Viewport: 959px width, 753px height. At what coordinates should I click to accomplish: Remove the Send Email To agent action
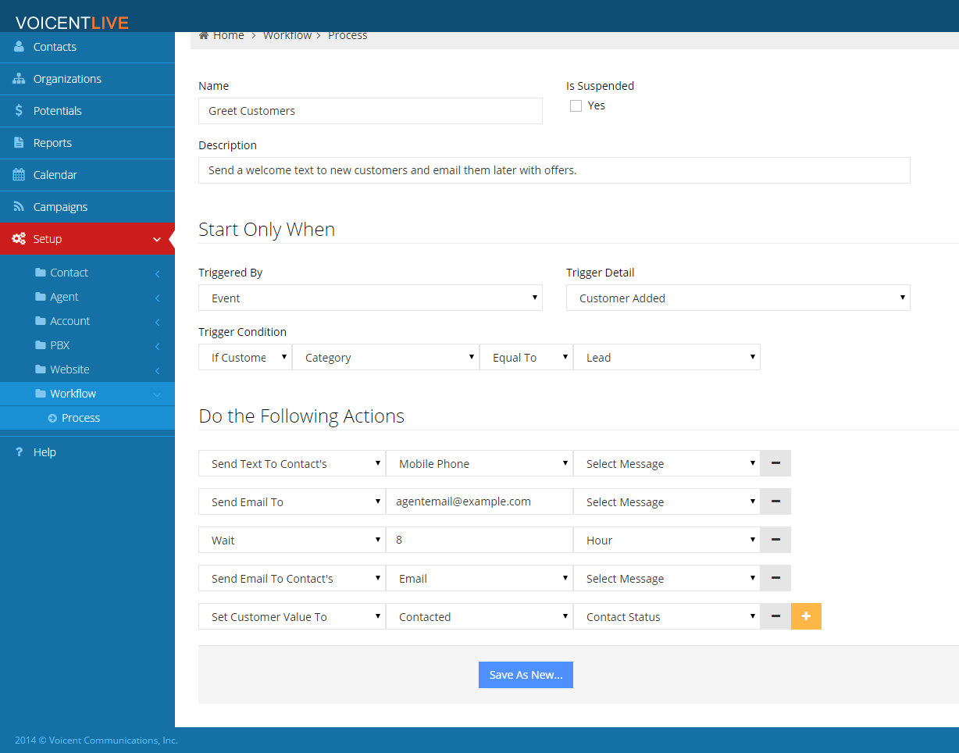(775, 501)
